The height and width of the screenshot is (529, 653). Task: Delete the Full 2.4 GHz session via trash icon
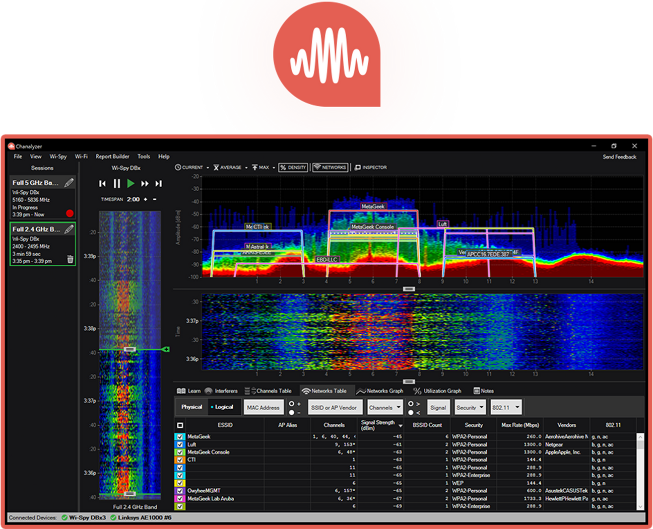tap(70, 259)
